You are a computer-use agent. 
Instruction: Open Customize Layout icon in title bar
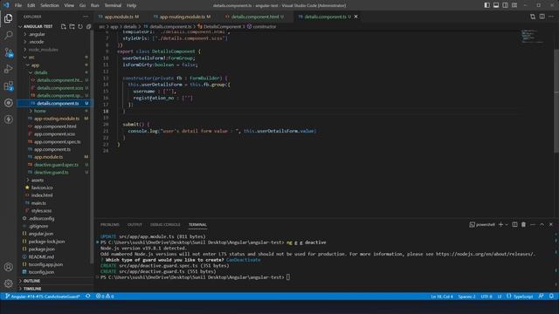click(514, 5)
